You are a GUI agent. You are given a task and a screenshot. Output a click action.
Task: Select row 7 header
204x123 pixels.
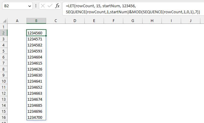click(x=4, y=63)
